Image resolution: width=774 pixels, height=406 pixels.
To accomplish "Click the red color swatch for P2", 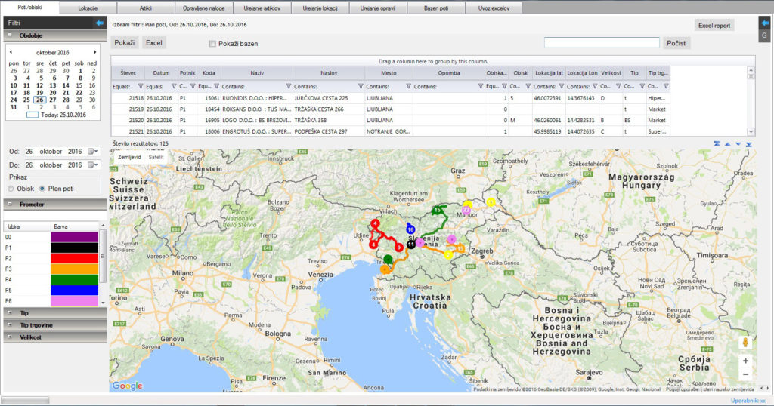I will coord(74,258).
